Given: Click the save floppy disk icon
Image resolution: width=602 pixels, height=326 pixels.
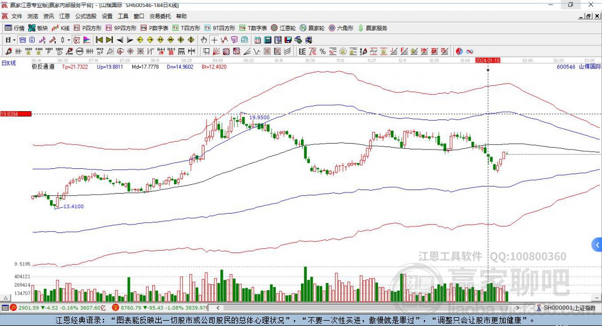Looking at the screenshot, I should click(288, 40).
